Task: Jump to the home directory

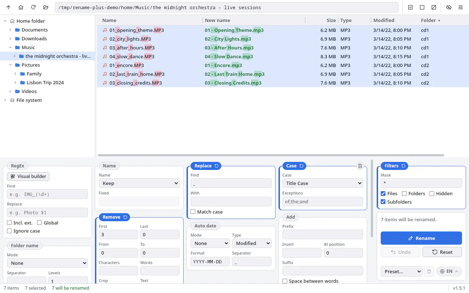Action: (x=21, y=7)
